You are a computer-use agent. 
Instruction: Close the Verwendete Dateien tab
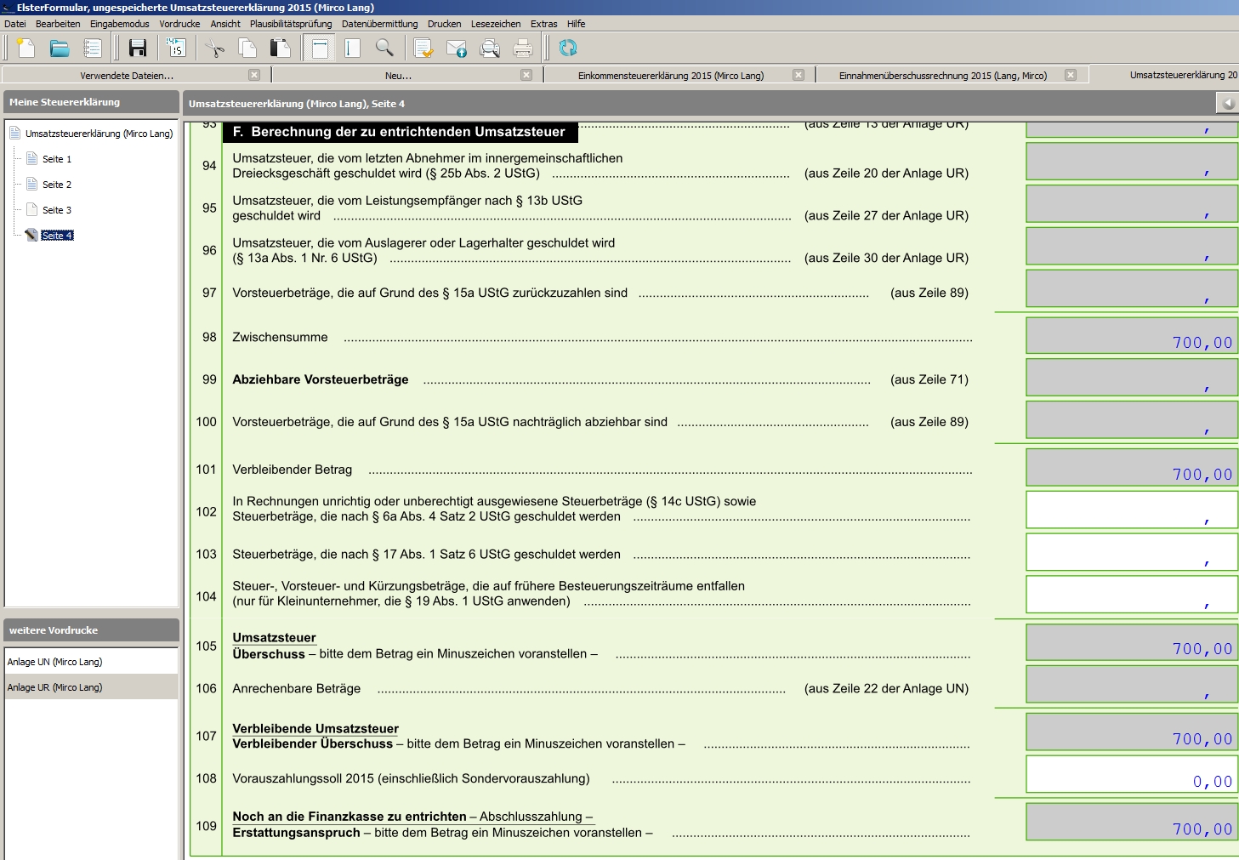pos(253,75)
